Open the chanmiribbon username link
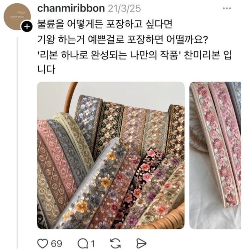 tap(71, 8)
